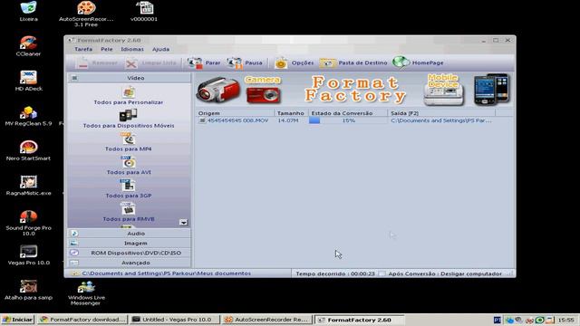This screenshot has height=326, width=580.
Task: Open Opções settings in the toolbar
Action: 294,63
